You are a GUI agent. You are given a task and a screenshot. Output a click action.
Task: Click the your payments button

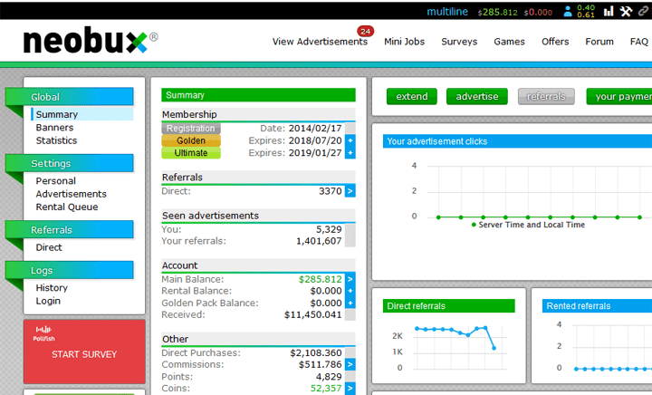(x=619, y=96)
